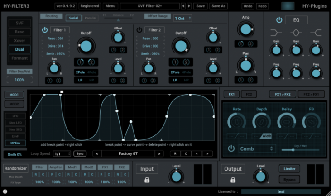This screenshot has height=196, width=331.
Task: Switch Filter 2 to HP mode
Action: tap(186, 80)
